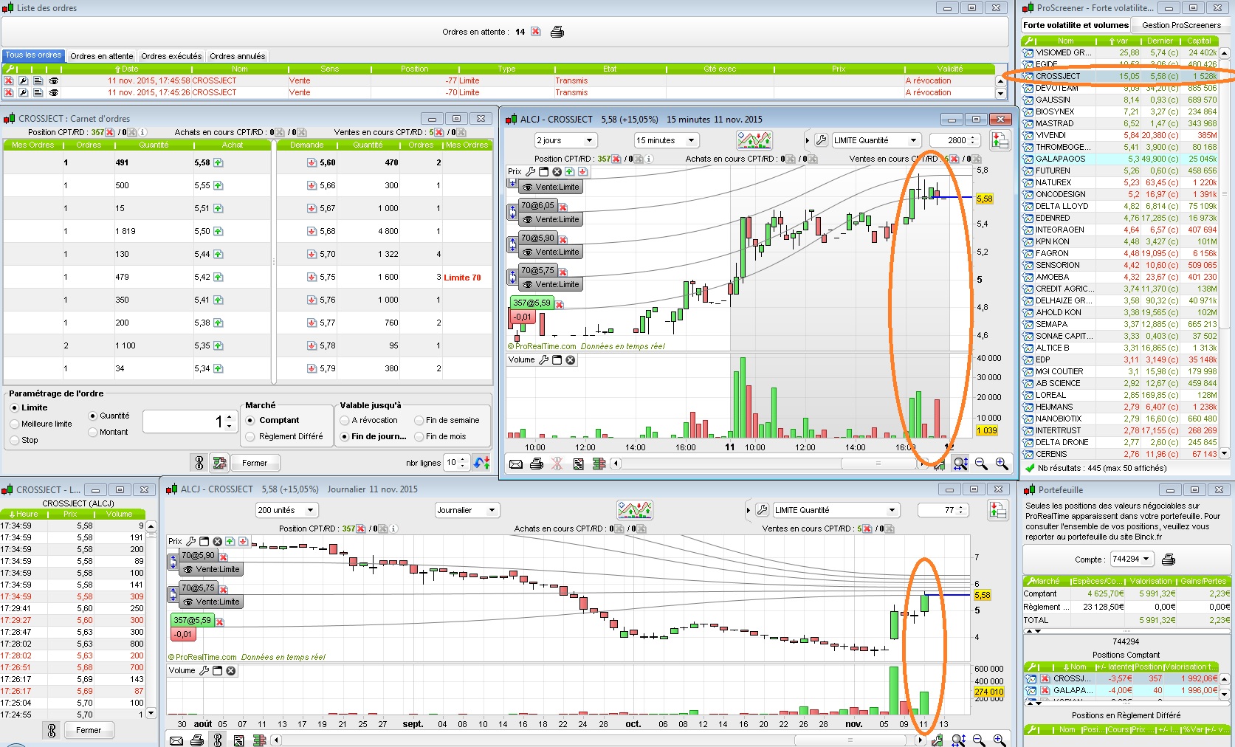Viewport: 1235px width, 747px height.
Task: Set validity to Fin de semaine
Action: click(419, 420)
